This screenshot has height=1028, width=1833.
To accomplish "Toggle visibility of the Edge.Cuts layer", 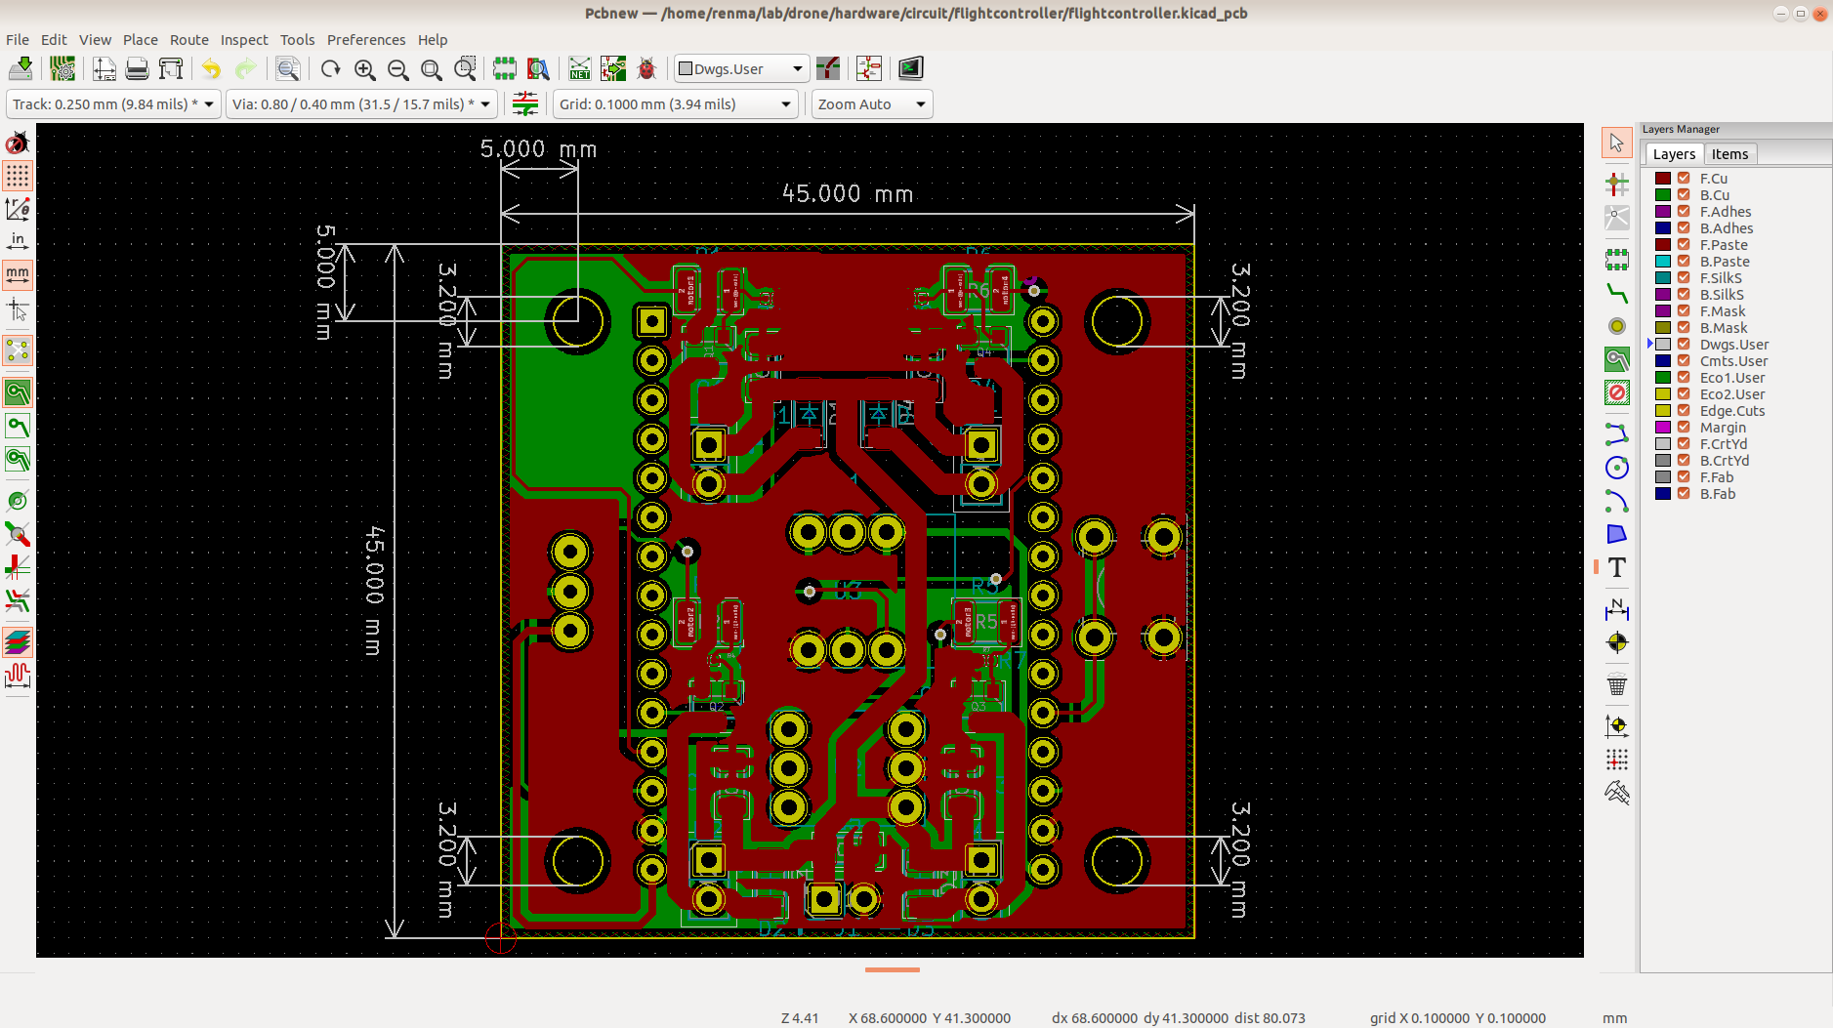I will [x=1684, y=411].
